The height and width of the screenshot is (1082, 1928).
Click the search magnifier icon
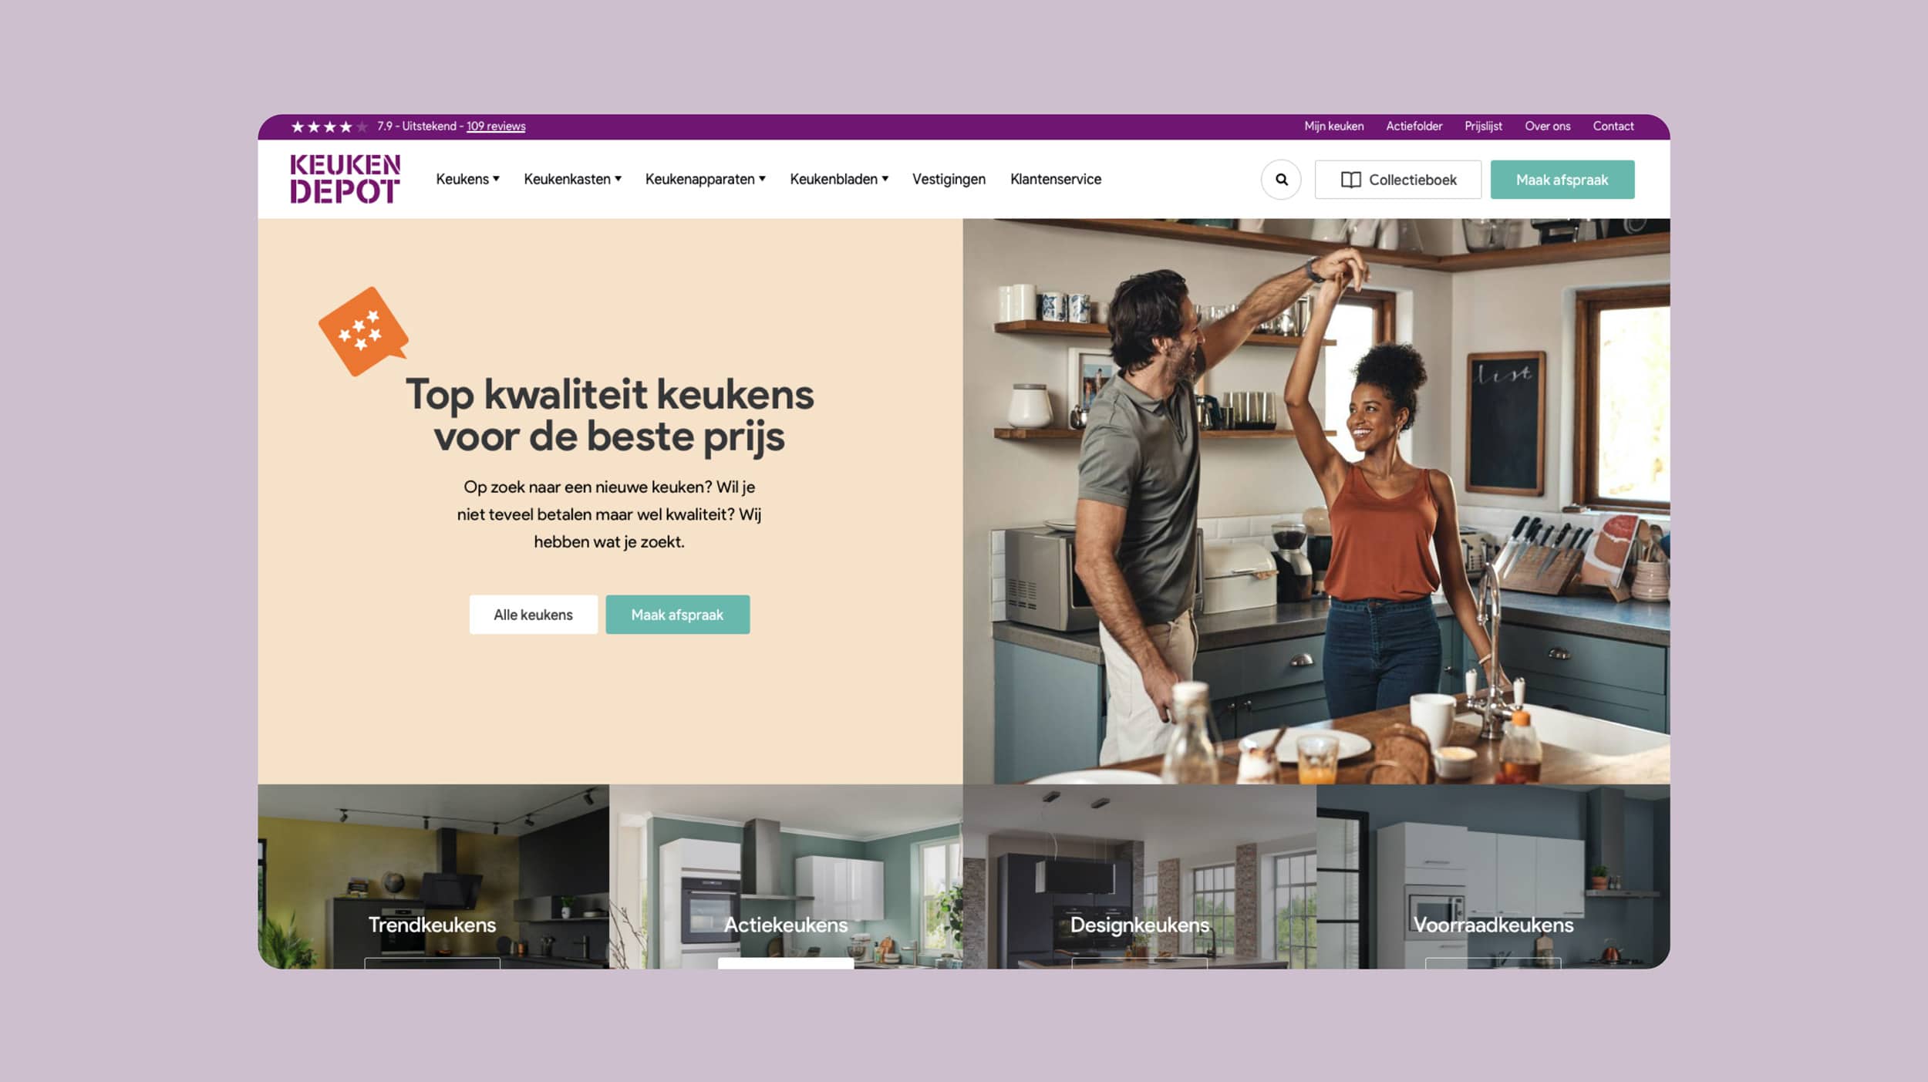click(1281, 180)
